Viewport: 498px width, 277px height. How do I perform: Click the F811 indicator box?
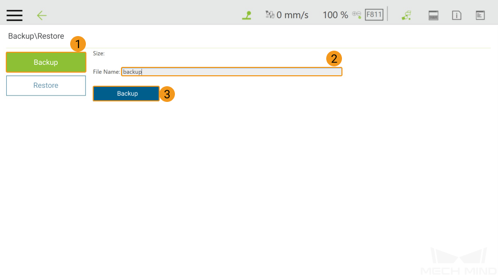point(374,15)
